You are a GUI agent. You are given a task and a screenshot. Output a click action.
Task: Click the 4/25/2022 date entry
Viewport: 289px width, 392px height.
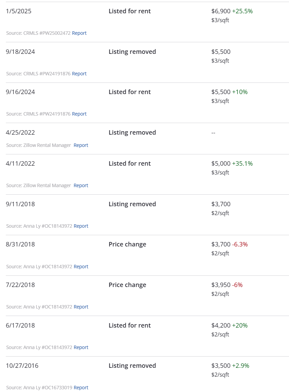point(20,133)
